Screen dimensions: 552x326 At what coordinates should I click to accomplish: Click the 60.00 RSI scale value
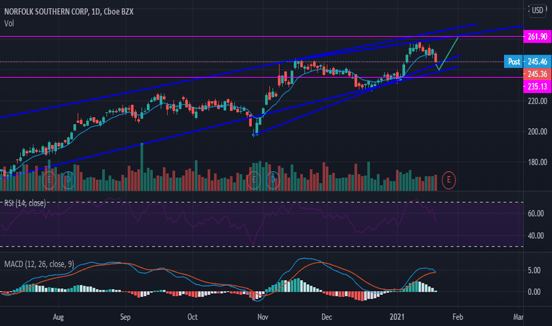[x=535, y=213]
